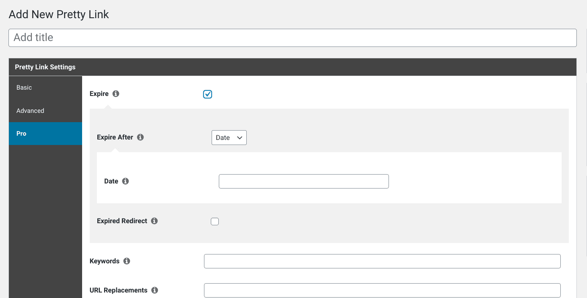Click the URL Replacements info icon
The width and height of the screenshot is (587, 298).
click(x=154, y=290)
